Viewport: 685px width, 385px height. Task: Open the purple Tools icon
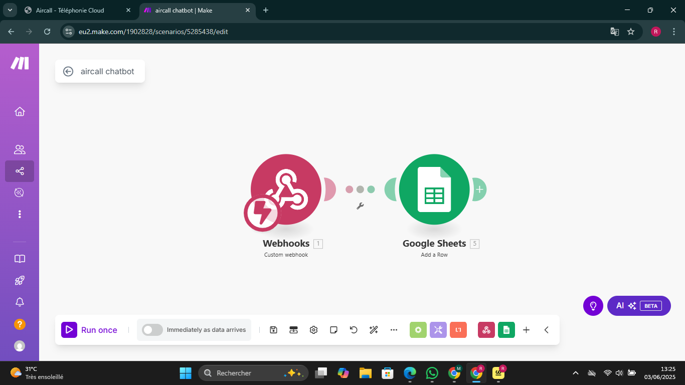coord(438,330)
